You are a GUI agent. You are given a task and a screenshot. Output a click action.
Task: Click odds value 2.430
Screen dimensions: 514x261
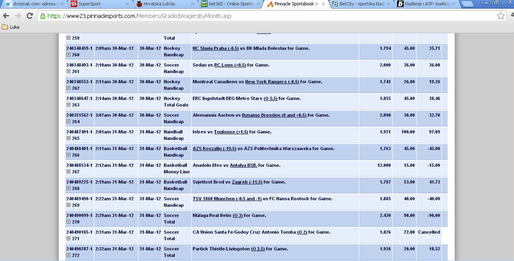385,215
